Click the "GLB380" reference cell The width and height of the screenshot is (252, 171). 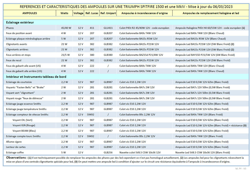coord(108,55)
